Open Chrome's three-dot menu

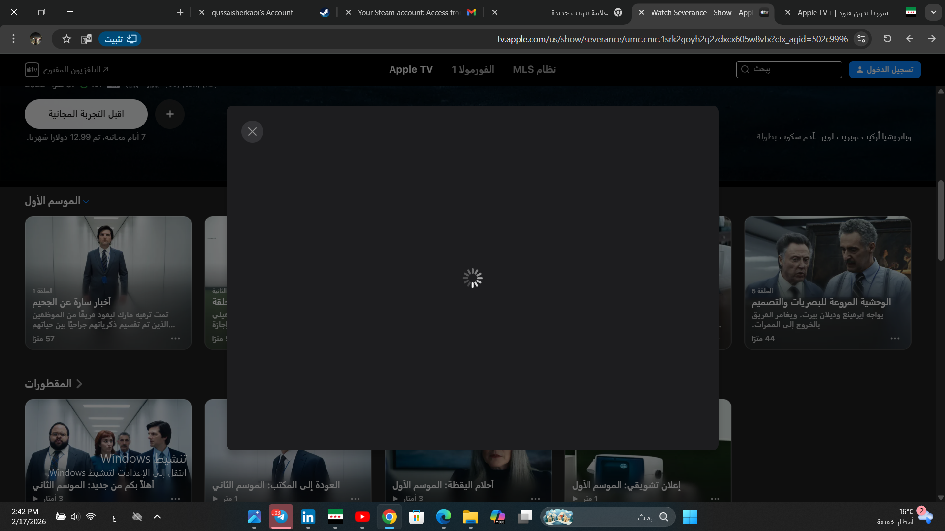point(14,39)
